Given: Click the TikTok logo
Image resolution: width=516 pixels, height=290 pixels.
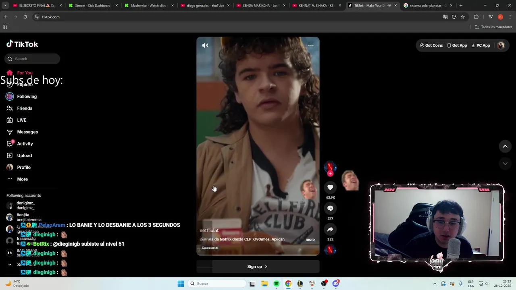Looking at the screenshot, I should (x=23, y=44).
